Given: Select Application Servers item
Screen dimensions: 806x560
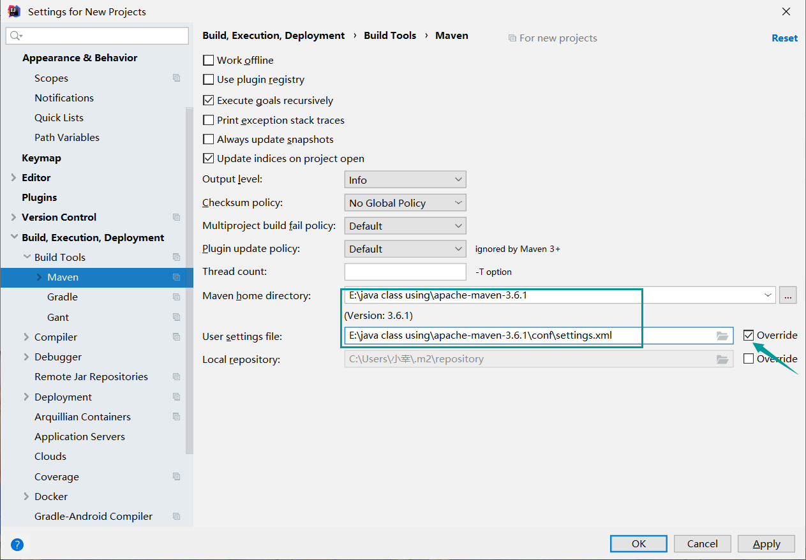Looking at the screenshot, I should [80, 437].
